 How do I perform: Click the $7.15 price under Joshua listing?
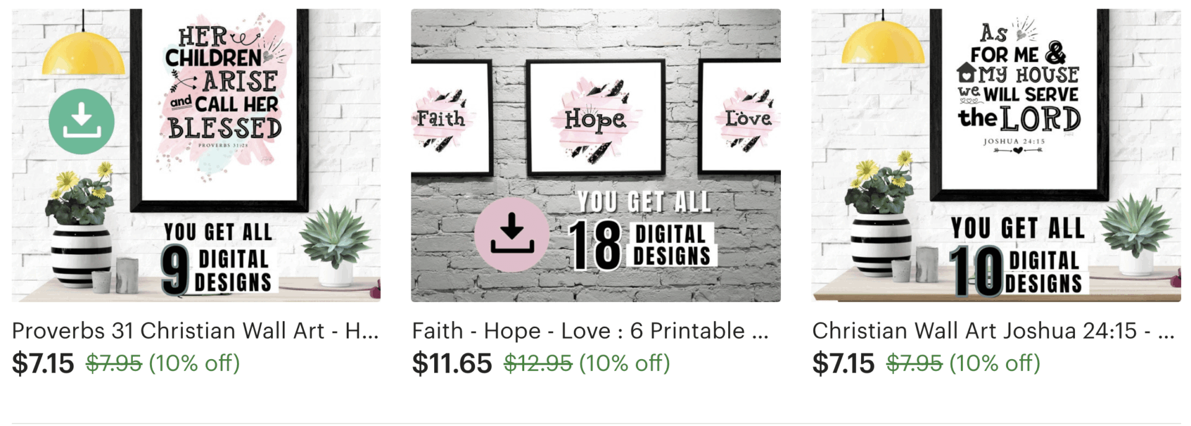pyautogui.click(x=844, y=363)
